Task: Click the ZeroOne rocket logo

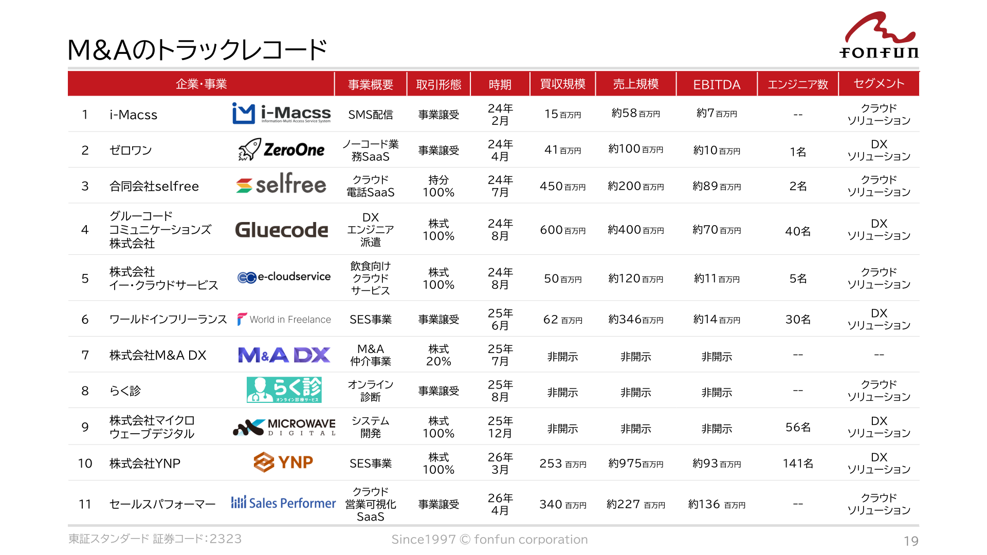Action: (281, 150)
